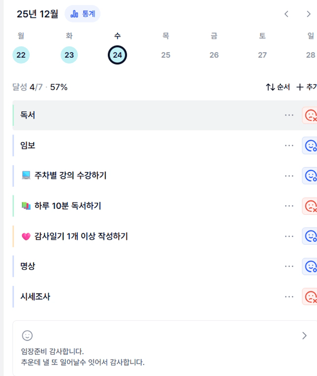This screenshot has height=376, width=317.
Task: Click the smiley icon in note card
Action: point(27,336)
